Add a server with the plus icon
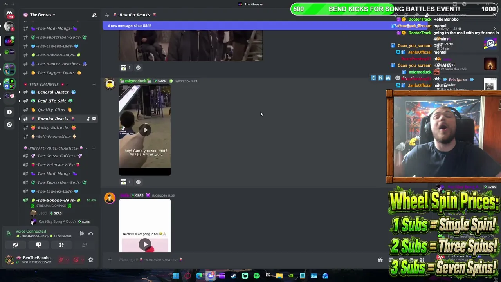This screenshot has height=282, width=501. coord(9,112)
